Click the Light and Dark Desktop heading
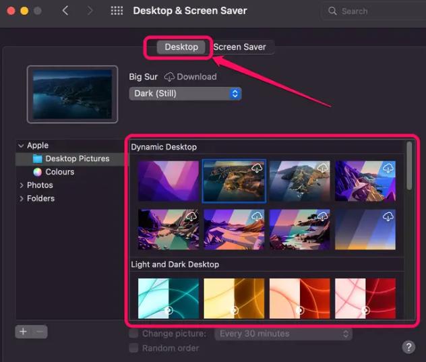The width and height of the screenshot is (426, 362). point(175,264)
